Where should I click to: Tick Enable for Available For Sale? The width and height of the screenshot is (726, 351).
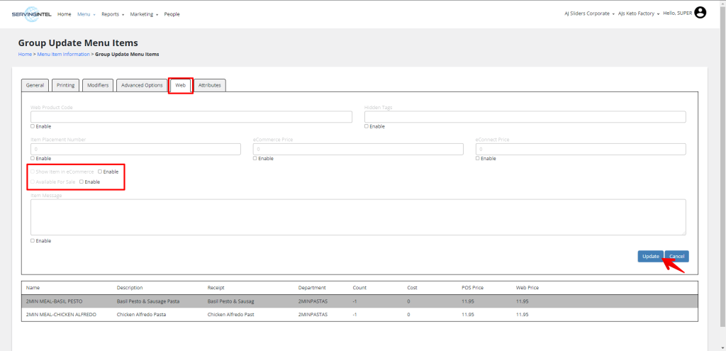click(x=82, y=182)
